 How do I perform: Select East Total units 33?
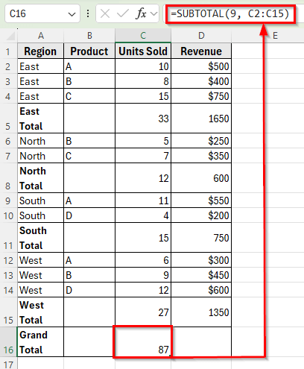(x=143, y=119)
